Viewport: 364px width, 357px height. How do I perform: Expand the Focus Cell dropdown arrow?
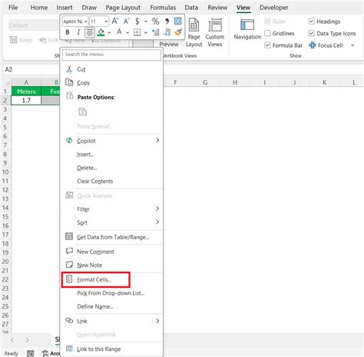[352, 45]
